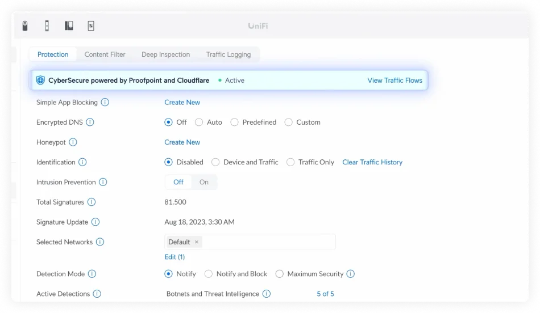Switch to the Content Filter tab
This screenshot has height=313, width=540.
click(x=105, y=54)
